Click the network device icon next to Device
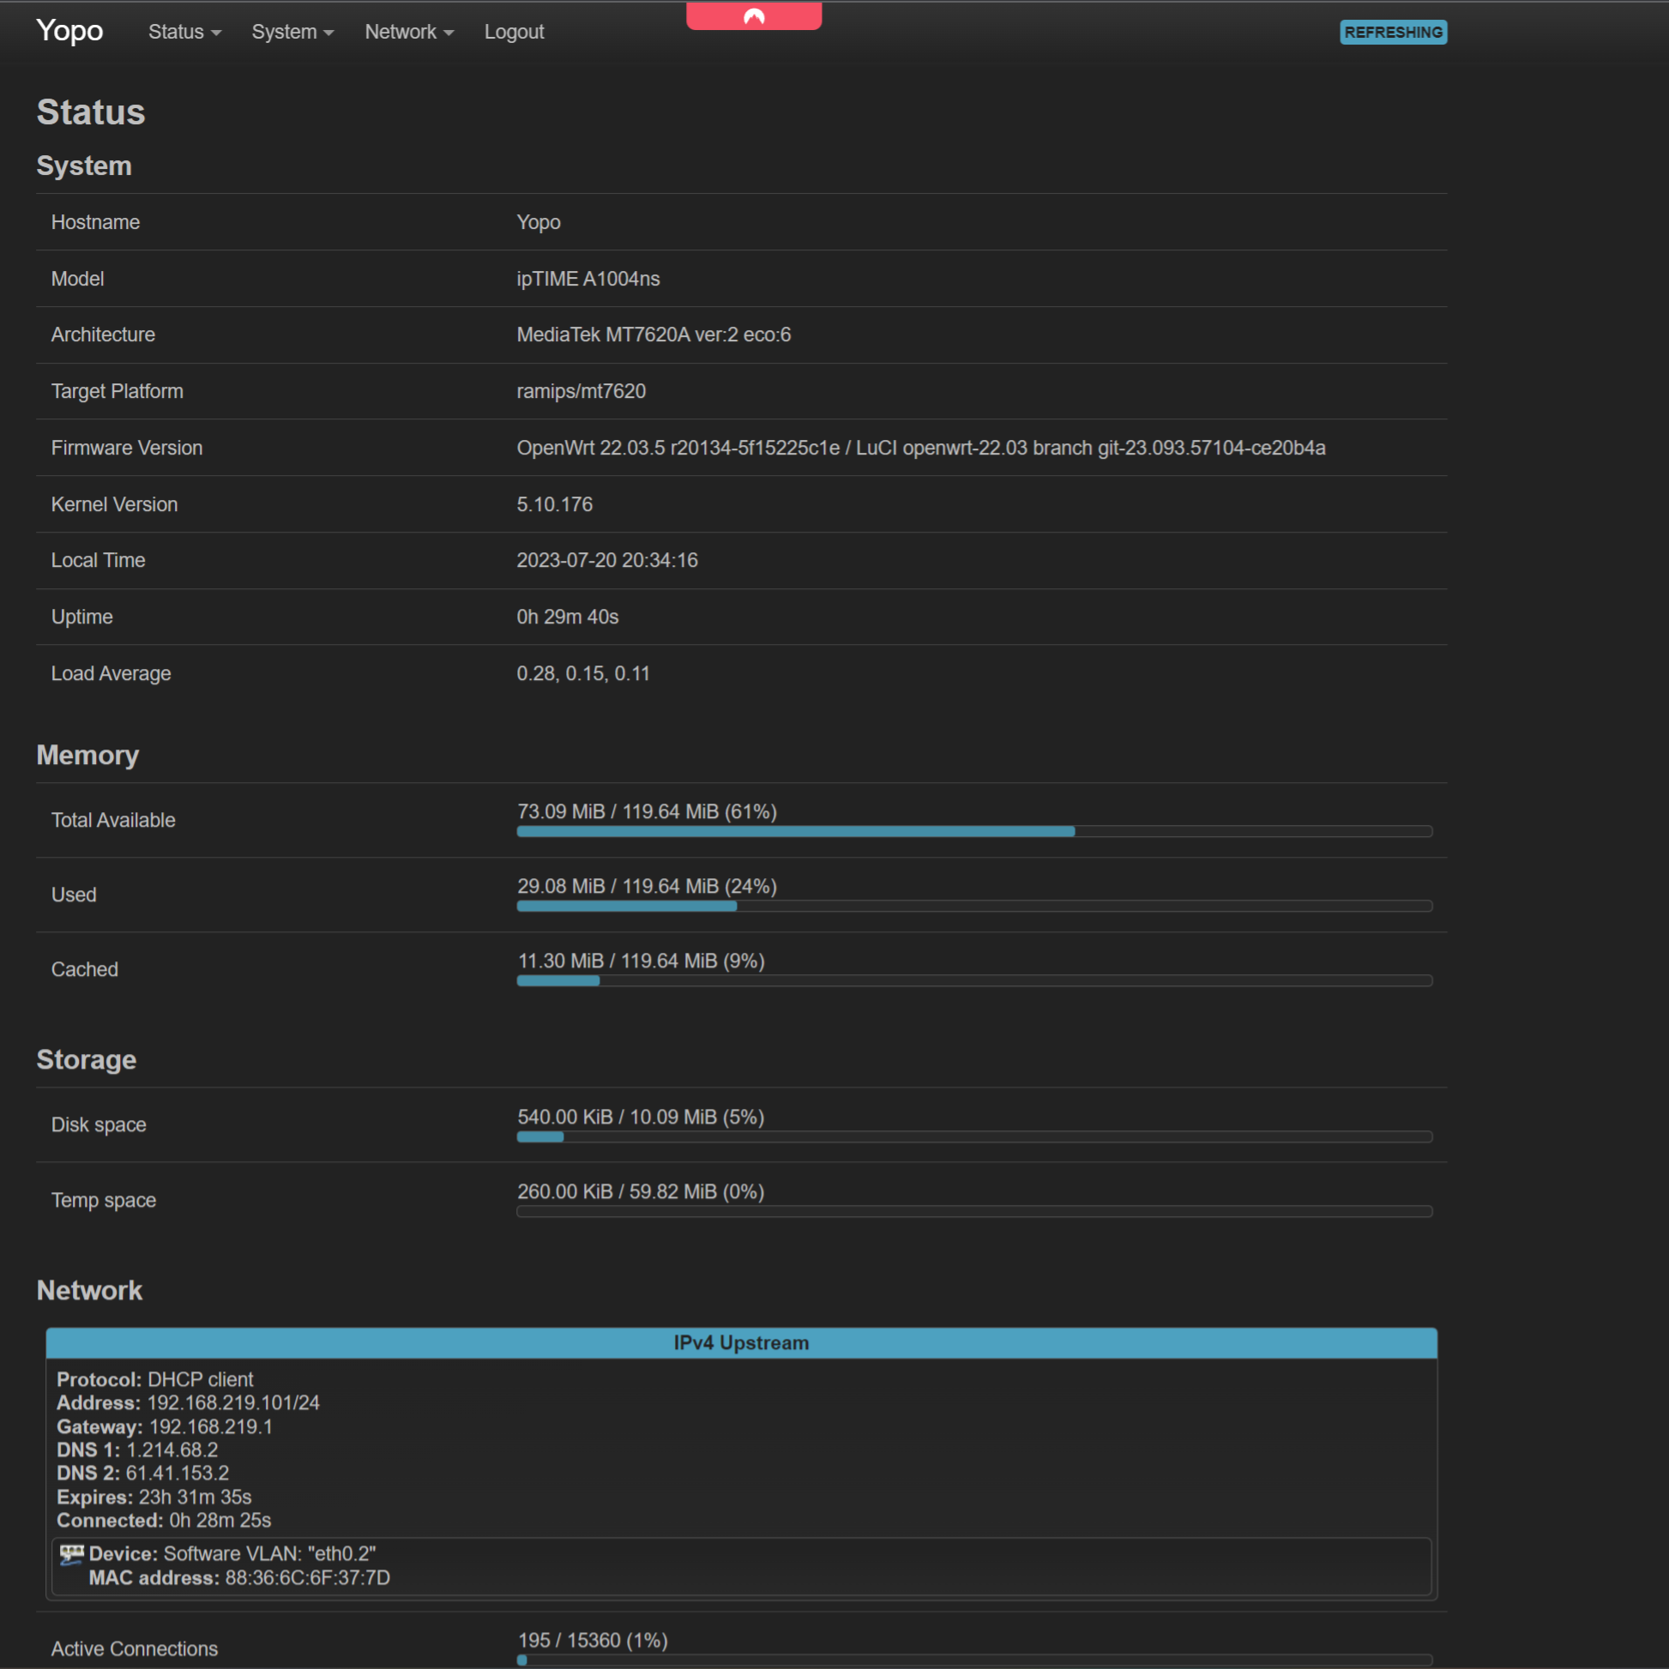This screenshot has height=1669, width=1669. 72,1555
